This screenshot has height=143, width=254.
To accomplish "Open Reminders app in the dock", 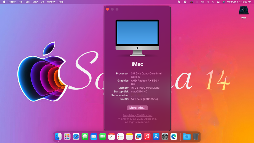I will pyautogui.click(x=120, y=136).
